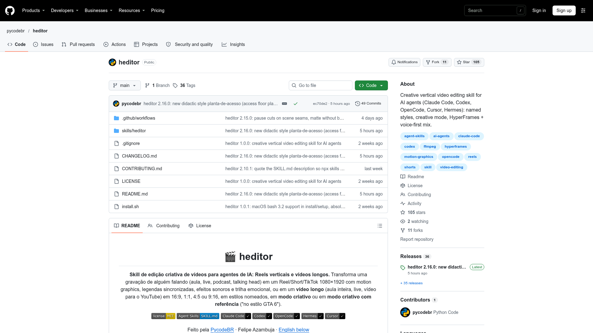Image resolution: width=593 pixels, height=333 pixels.
Task: Click the Sign in link
Action: click(539, 10)
